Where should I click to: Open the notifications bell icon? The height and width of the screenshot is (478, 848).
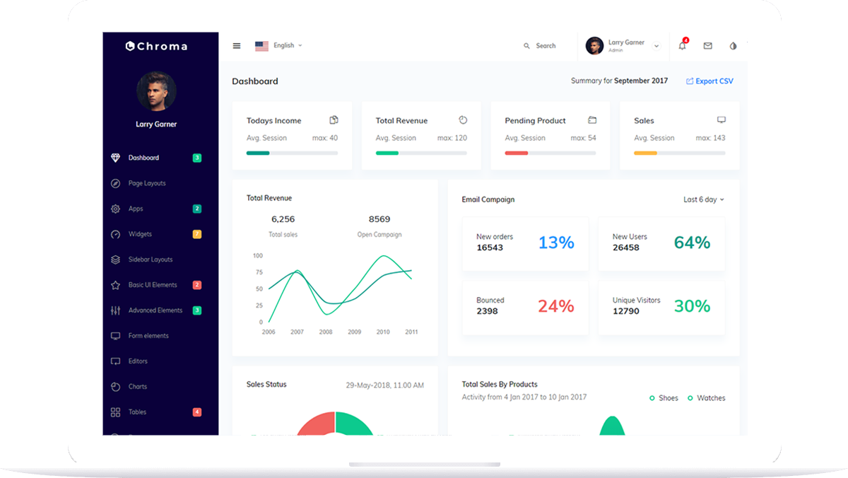[x=682, y=46]
